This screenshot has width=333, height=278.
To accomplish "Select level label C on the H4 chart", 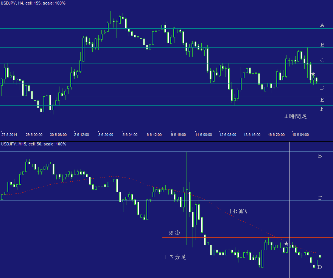I will [322, 60].
